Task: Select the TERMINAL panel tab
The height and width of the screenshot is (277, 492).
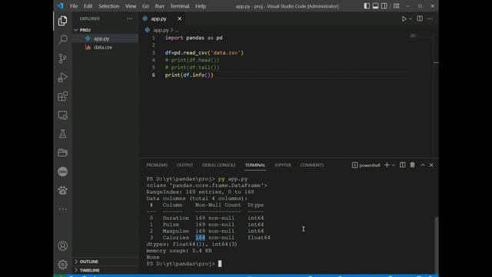Action: coord(255,165)
